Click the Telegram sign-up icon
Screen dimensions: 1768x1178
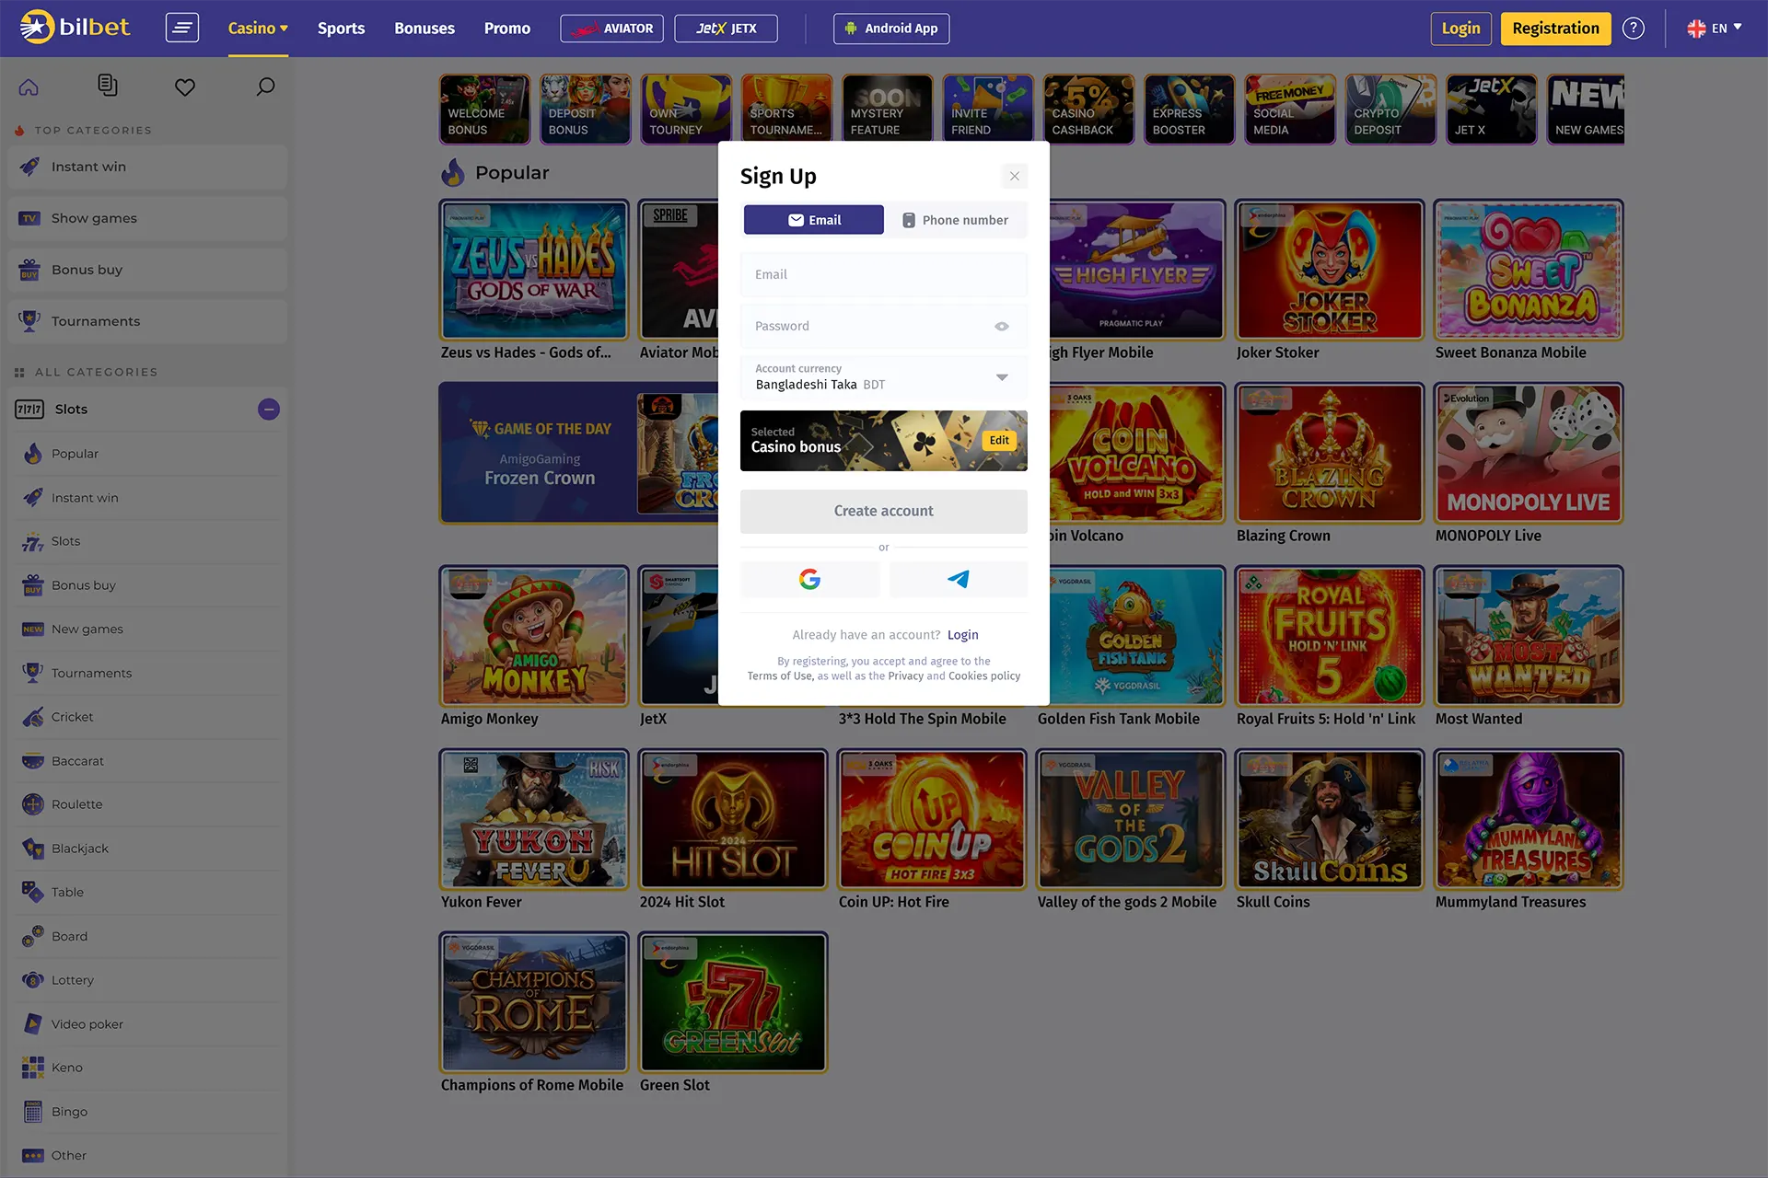pyautogui.click(x=959, y=579)
